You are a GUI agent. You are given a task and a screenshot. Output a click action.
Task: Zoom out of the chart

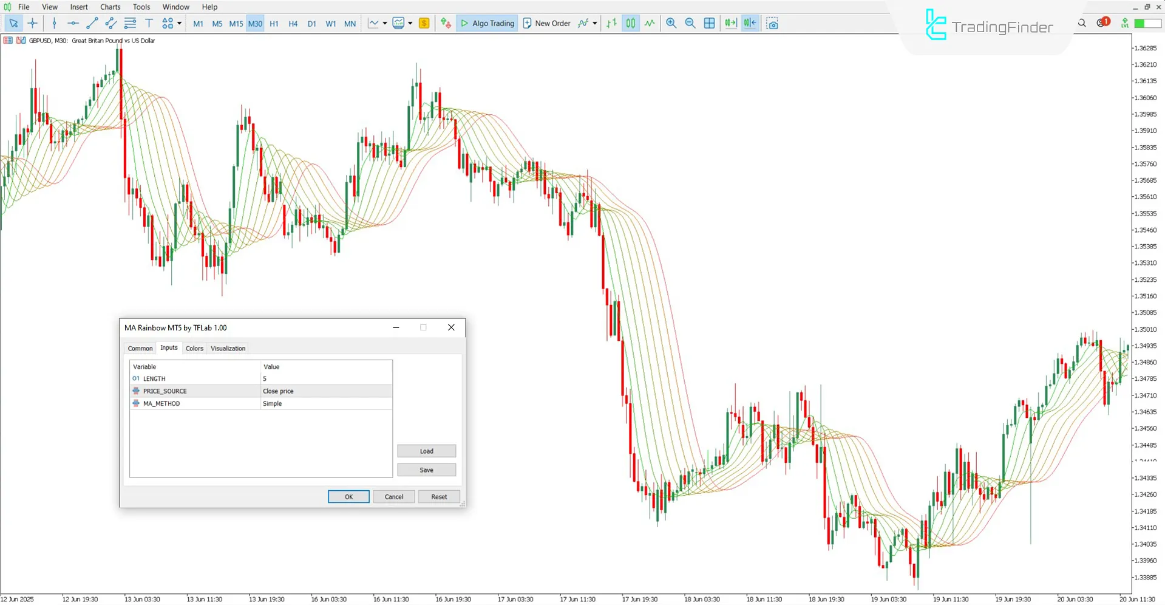(x=690, y=23)
